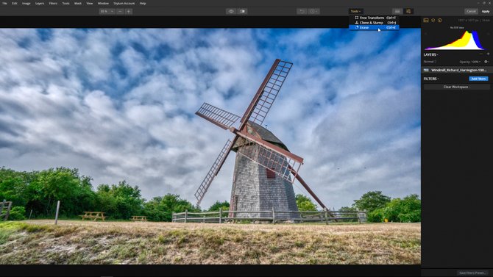The width and height of the screenshot is (493, 277).
Task: Zoom in with the plus icon
Action: coord(128,11)
